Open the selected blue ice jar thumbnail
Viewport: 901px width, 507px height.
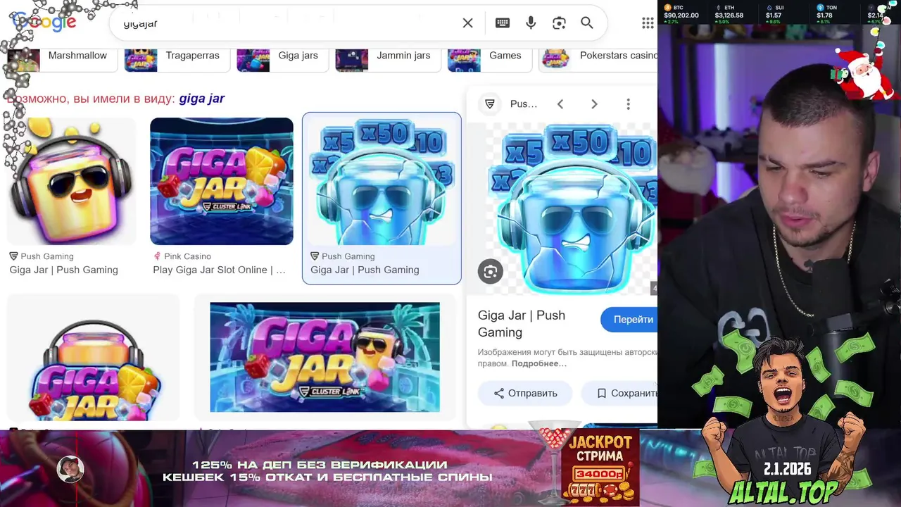pos(382,181)
